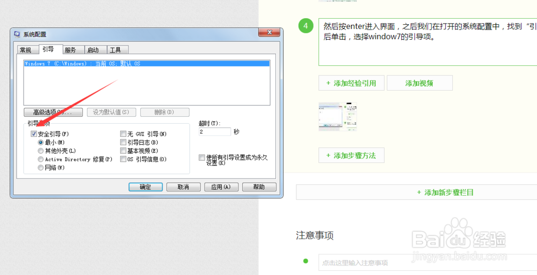Click the 超时 timeout input field
This screenshot has height=275, width=537.
click(214, 131)
